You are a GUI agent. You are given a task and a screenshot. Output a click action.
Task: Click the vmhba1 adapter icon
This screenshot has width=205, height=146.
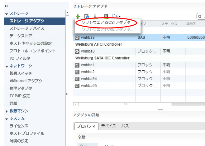click(x=77, y=65)
